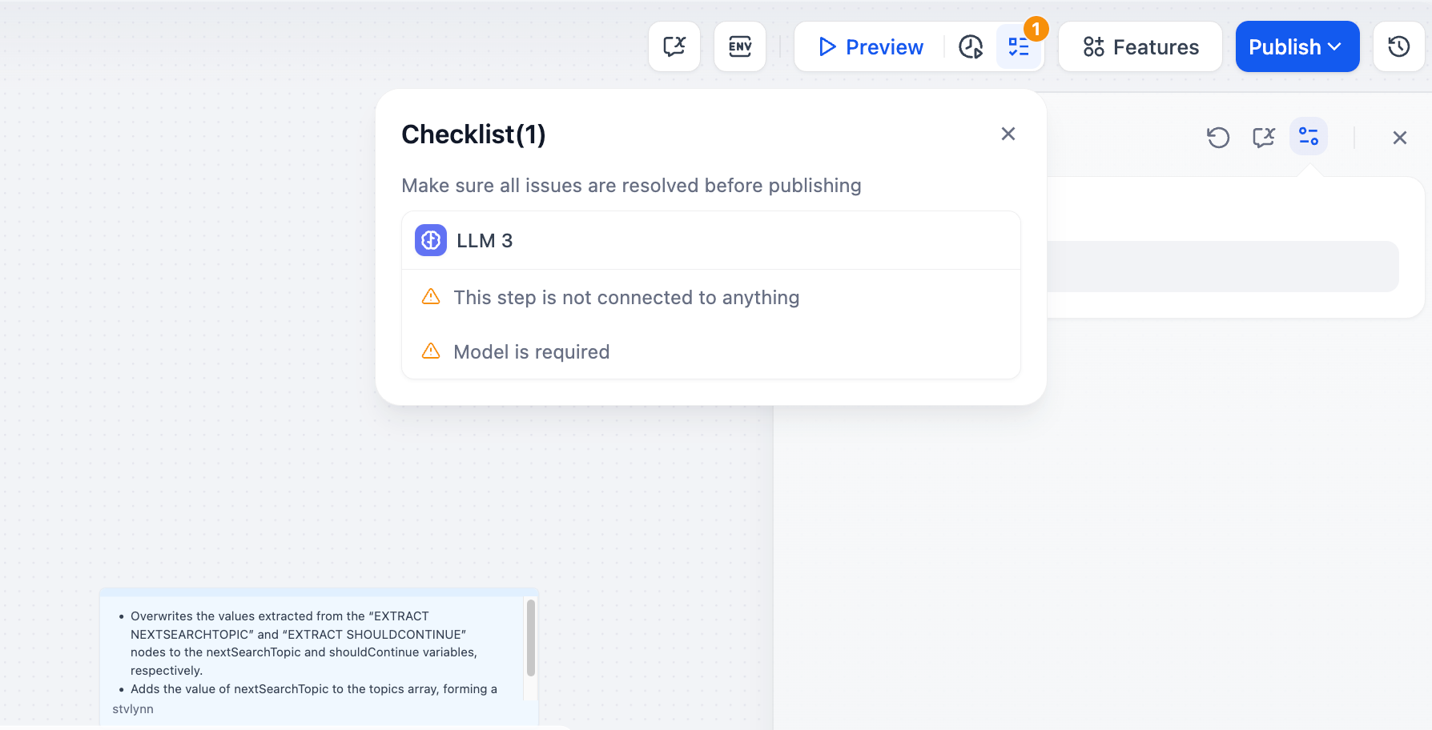Expand the Publish dropdown
Screen dimensions: 1432x730
point(1297,47)
